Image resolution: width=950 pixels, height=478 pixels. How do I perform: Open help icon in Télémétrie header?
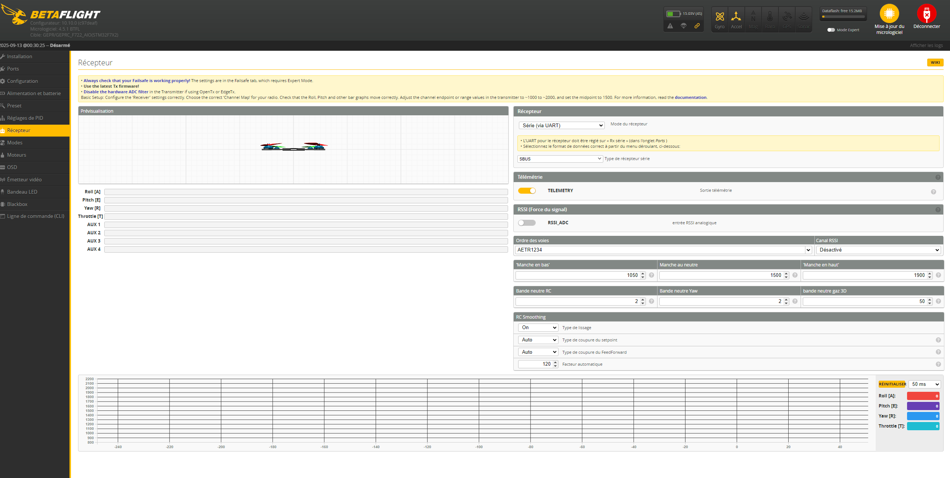[x=938, y=177]
